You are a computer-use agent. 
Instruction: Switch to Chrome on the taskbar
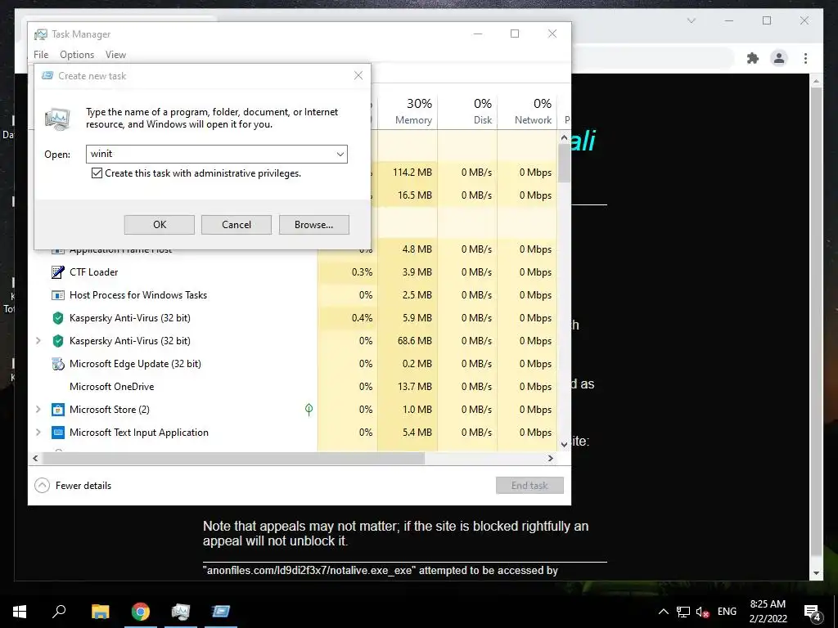tap(141, 612)
